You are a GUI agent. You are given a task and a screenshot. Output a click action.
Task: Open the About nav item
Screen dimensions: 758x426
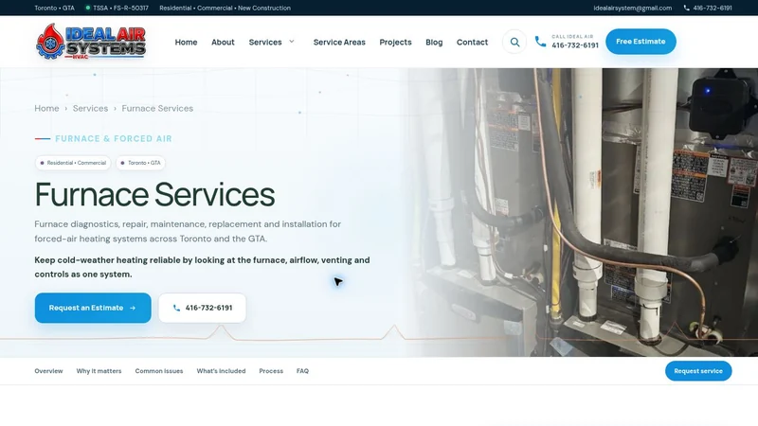point(223,42)
